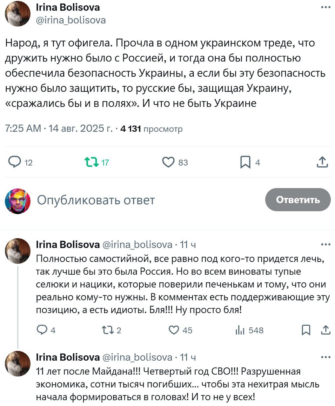
Task: Open more options on '11 лет после Майдана' reply
Action: pos(325,357)
